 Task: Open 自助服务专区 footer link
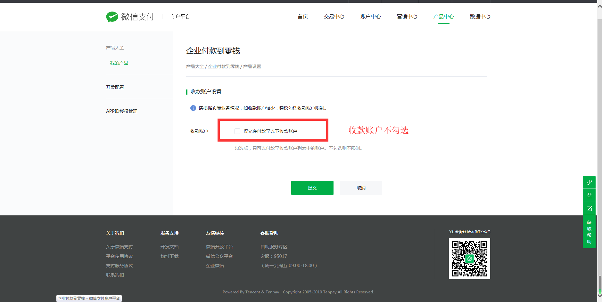point(274,247)
